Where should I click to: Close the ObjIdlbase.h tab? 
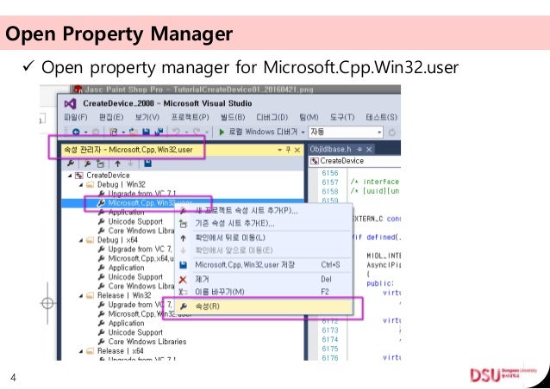point(369,149)
